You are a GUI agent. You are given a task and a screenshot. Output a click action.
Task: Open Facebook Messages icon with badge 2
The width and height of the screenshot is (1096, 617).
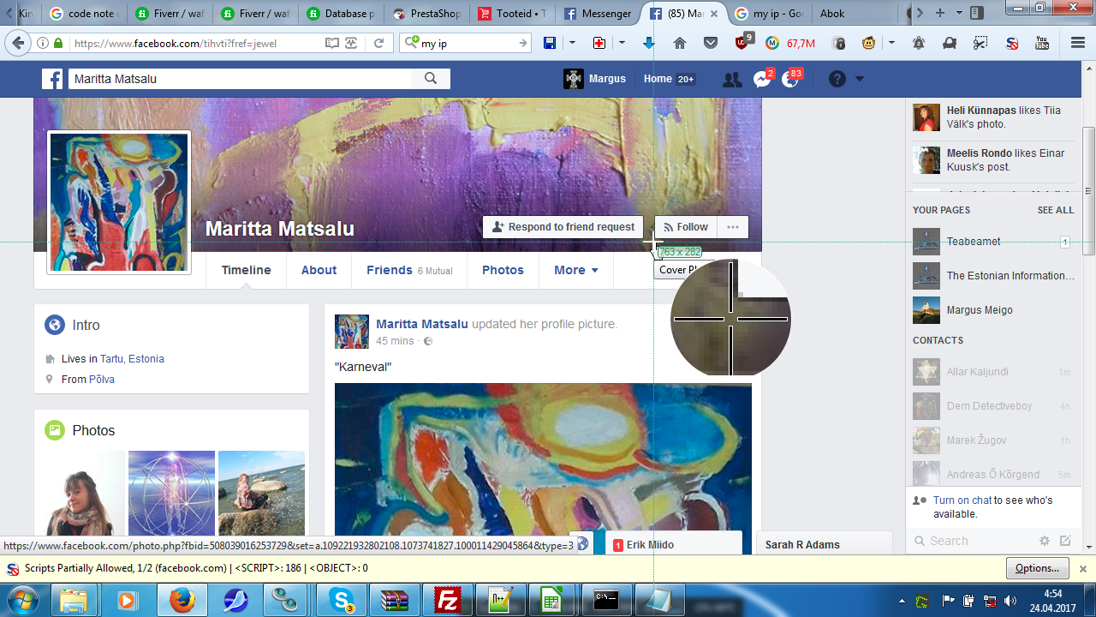[762, 79]
